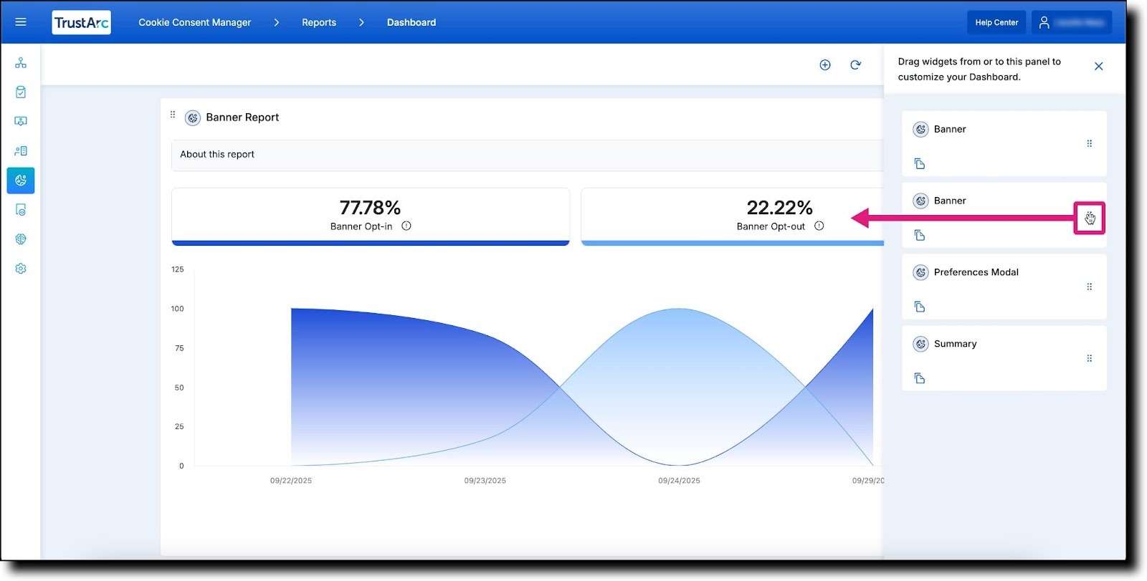Open the Help Center
The width and height of the screenshot is (1147, 581).
[996, 23]
